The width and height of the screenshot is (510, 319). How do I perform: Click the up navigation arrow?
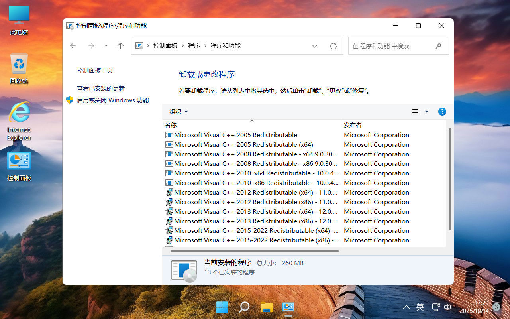(120, 46)
